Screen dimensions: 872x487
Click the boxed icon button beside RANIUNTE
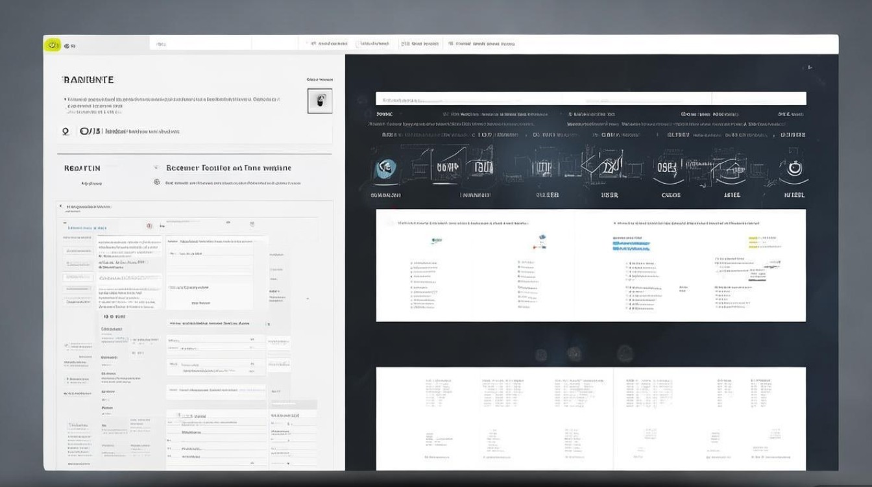tap(320, 101)
